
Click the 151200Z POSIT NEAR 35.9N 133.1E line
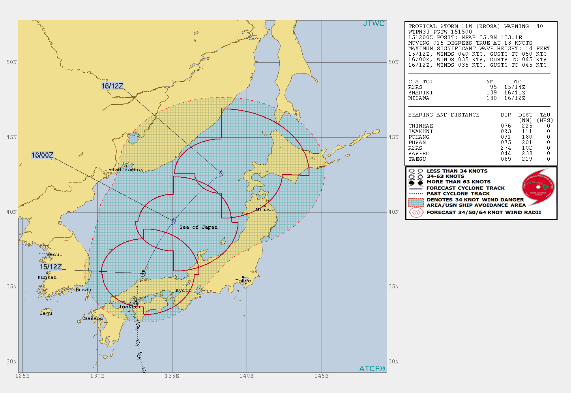pos(465,38)
